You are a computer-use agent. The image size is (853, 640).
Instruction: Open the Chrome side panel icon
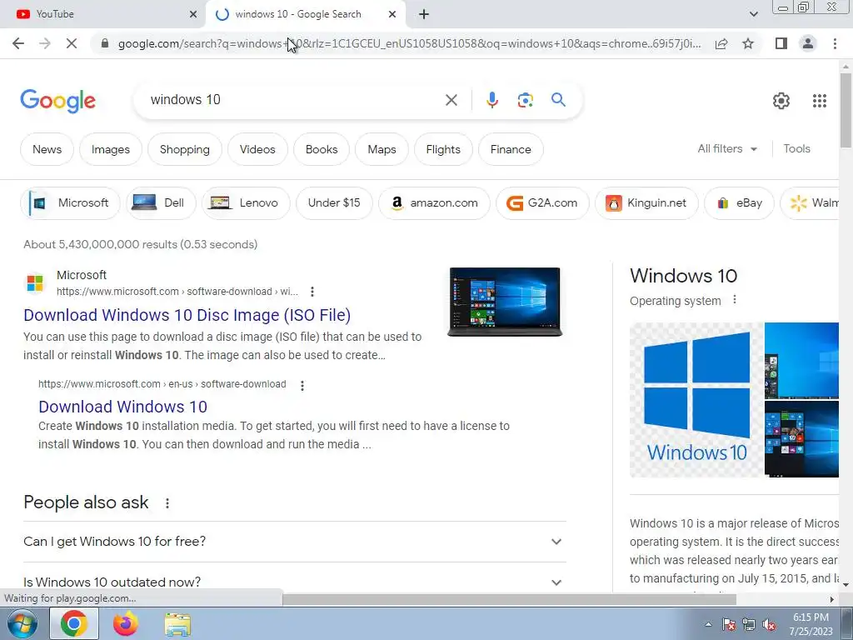coord(781,43)
